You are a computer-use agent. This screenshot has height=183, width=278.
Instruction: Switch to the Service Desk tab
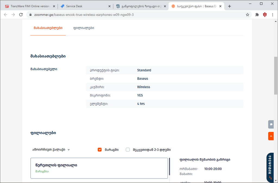(x=85, y=6)
